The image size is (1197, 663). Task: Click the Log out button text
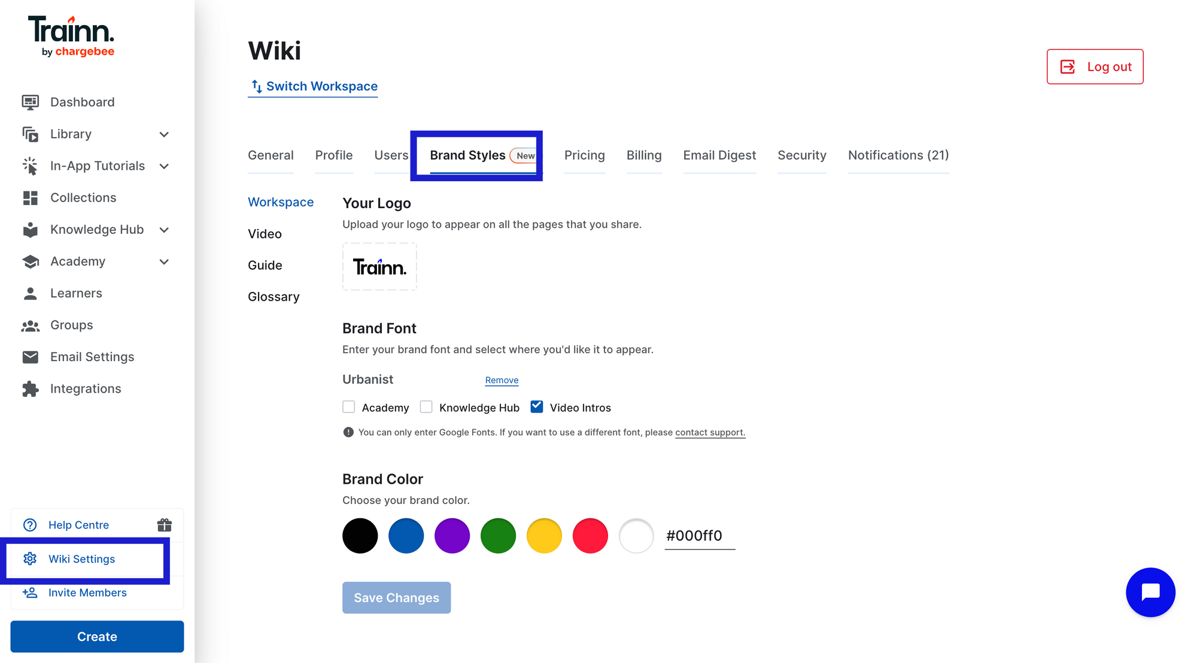pyautogui.click(x=1109, y=67)
